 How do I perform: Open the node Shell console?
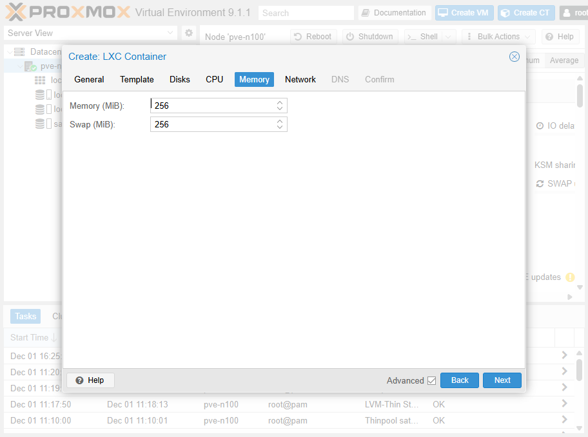[x=423, y=37]
